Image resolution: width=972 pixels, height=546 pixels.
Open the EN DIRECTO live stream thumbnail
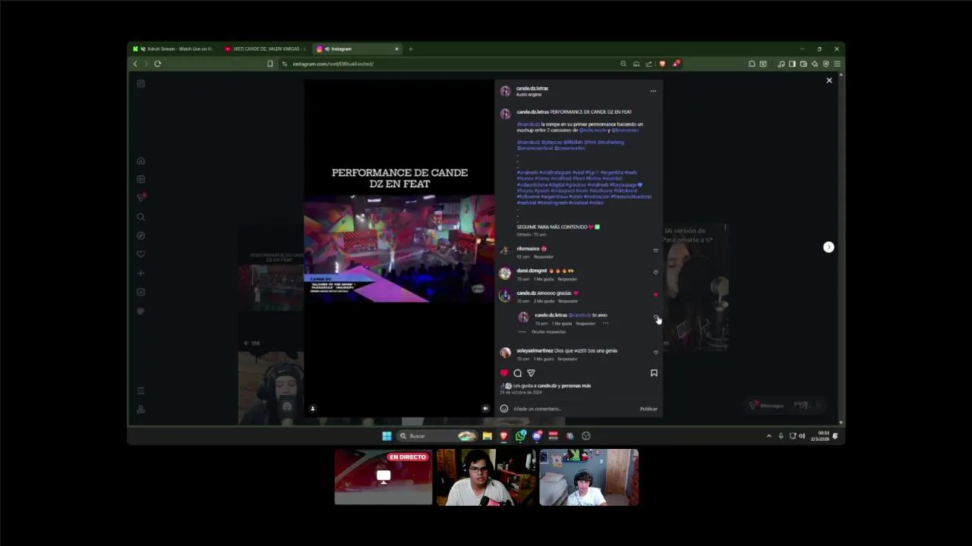coord(383,477)
